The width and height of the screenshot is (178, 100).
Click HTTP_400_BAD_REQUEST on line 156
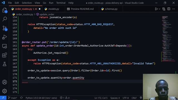click(x=99, y=24)
